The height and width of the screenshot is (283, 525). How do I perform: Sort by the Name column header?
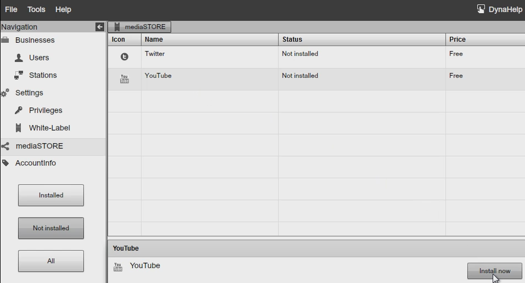[x=210, y=39]
